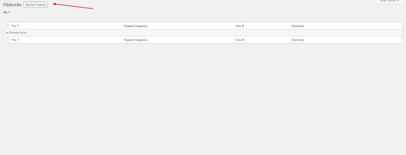This screenshot has width=406, height=155.
Task: Open the Screen Options panel
Action: point(387,1)
